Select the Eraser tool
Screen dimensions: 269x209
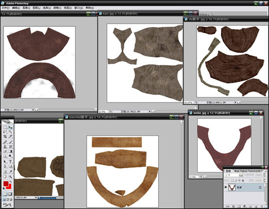[5, 152]
